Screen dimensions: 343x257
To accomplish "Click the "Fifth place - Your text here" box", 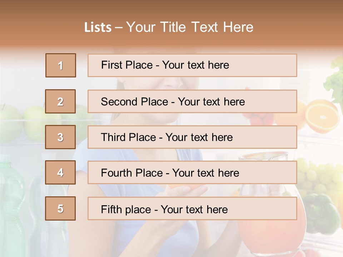I will [192, 208].
